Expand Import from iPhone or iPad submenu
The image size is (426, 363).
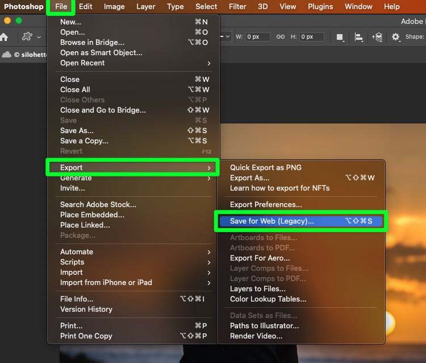(x=133, y=283)
